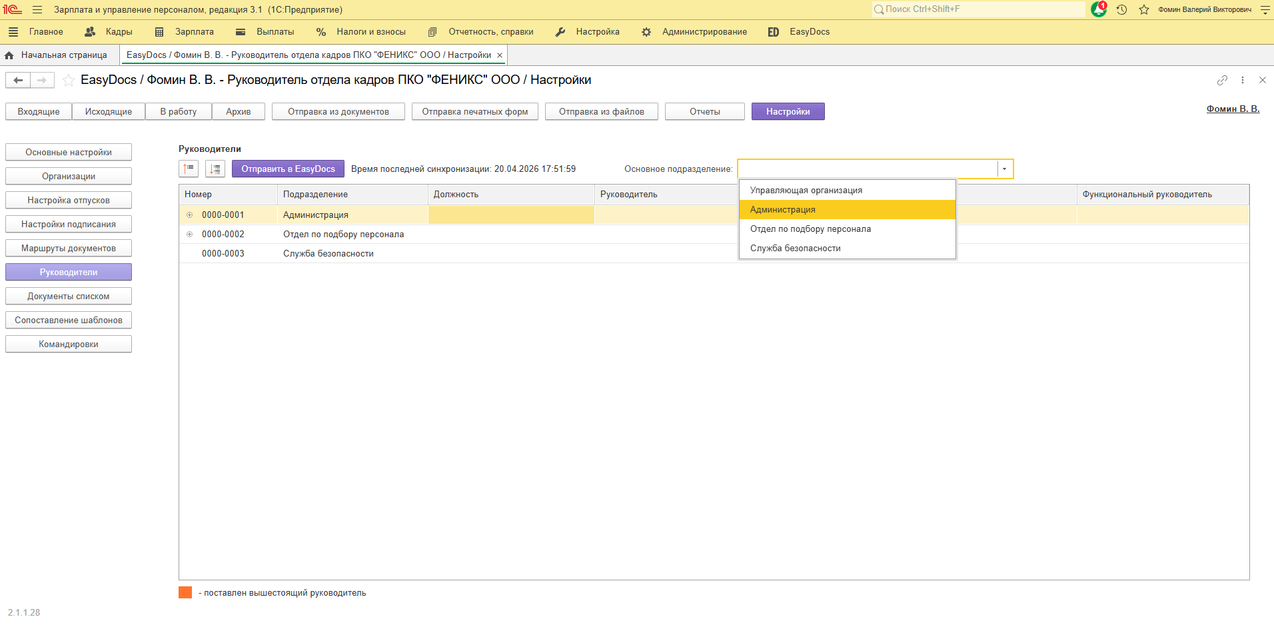Choose Администрация in the dropdown list

(x=848, y=210)
